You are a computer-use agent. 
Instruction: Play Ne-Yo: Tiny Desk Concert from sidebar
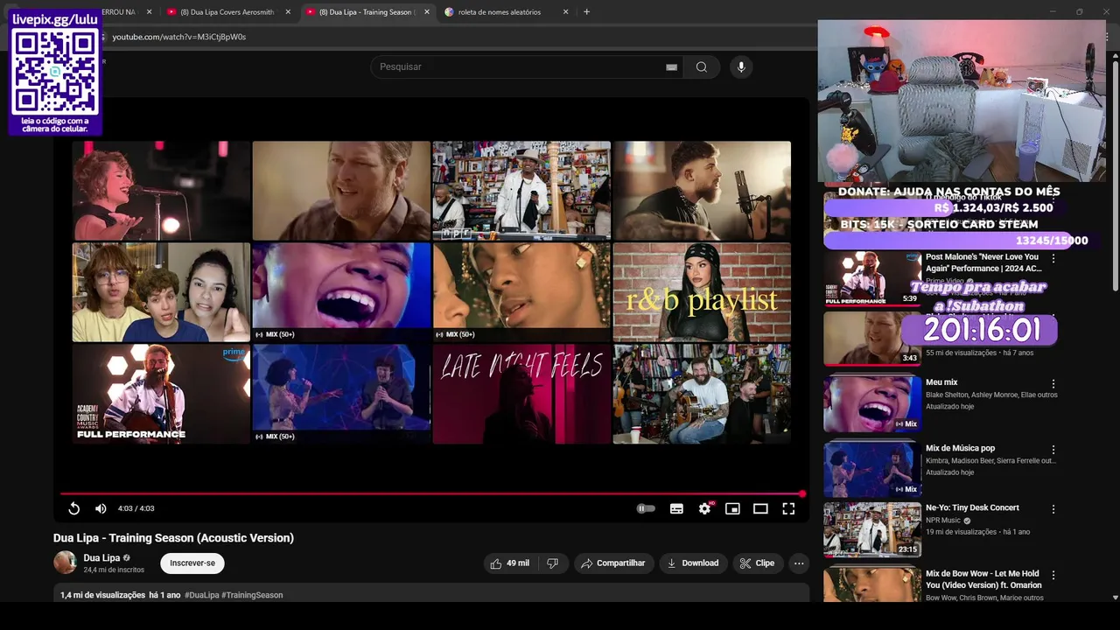pos(871,529)
